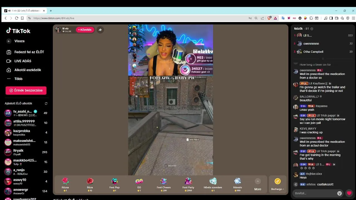Click the TikTok logo
The width and height of the screenshot is (356, 200).
pos(18,31)
